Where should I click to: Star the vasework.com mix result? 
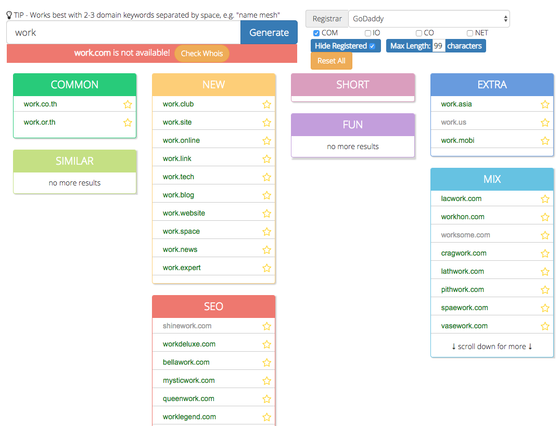point(544,326)
